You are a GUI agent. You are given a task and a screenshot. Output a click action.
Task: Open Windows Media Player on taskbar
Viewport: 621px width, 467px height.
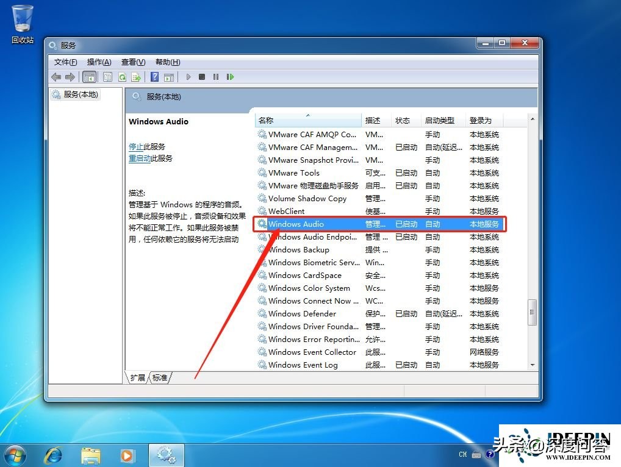pyautogui.click(x=127, y=455)
